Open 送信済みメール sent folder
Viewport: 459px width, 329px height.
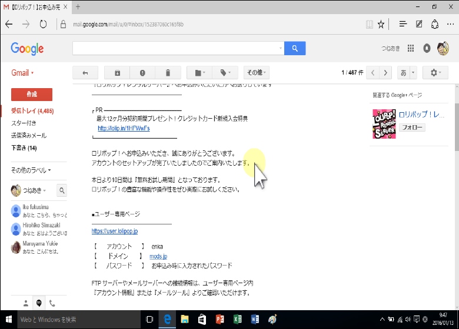(29, 135)
